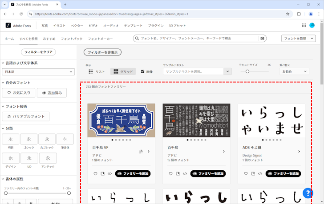Viewport: 324px width, 204px height.
Task: Filter by ゴシック classification
Action: click(29, 139)
